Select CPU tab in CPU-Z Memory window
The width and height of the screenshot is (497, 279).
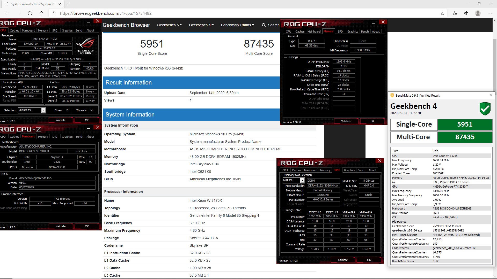288,32
